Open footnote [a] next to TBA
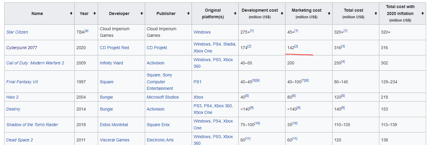Image resolution: width=430 pixels, height=145 pixels. (x=86, y=31)
